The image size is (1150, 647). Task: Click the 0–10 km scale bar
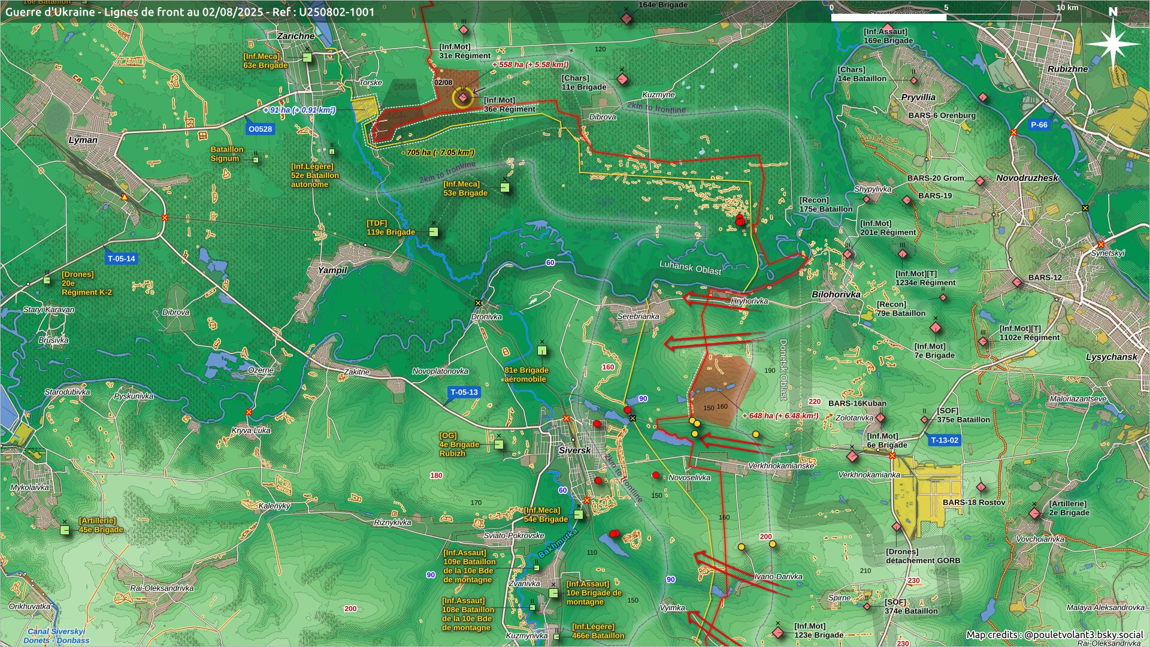click(946, 17)
